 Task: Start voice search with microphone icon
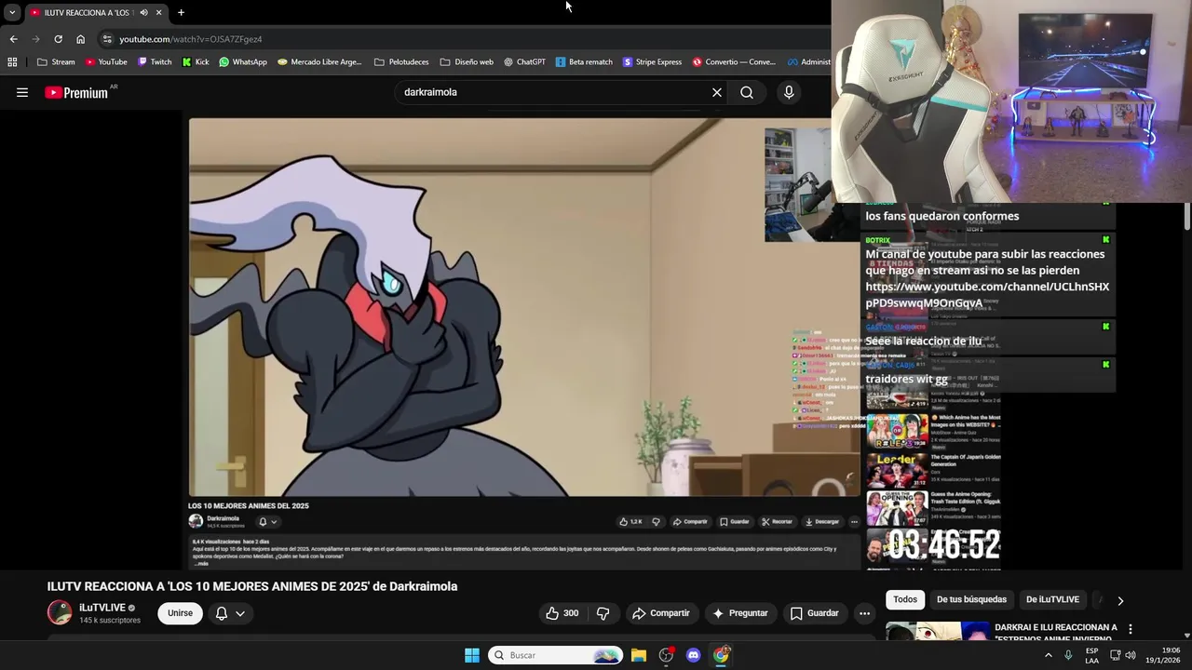pos(789,92)
